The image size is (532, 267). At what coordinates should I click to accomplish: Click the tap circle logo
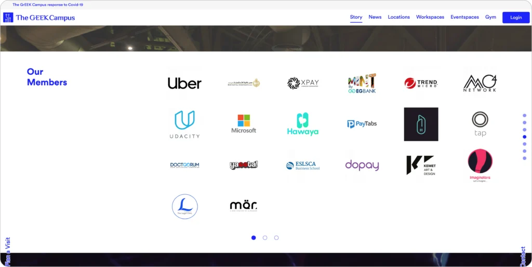click(480, 124)
